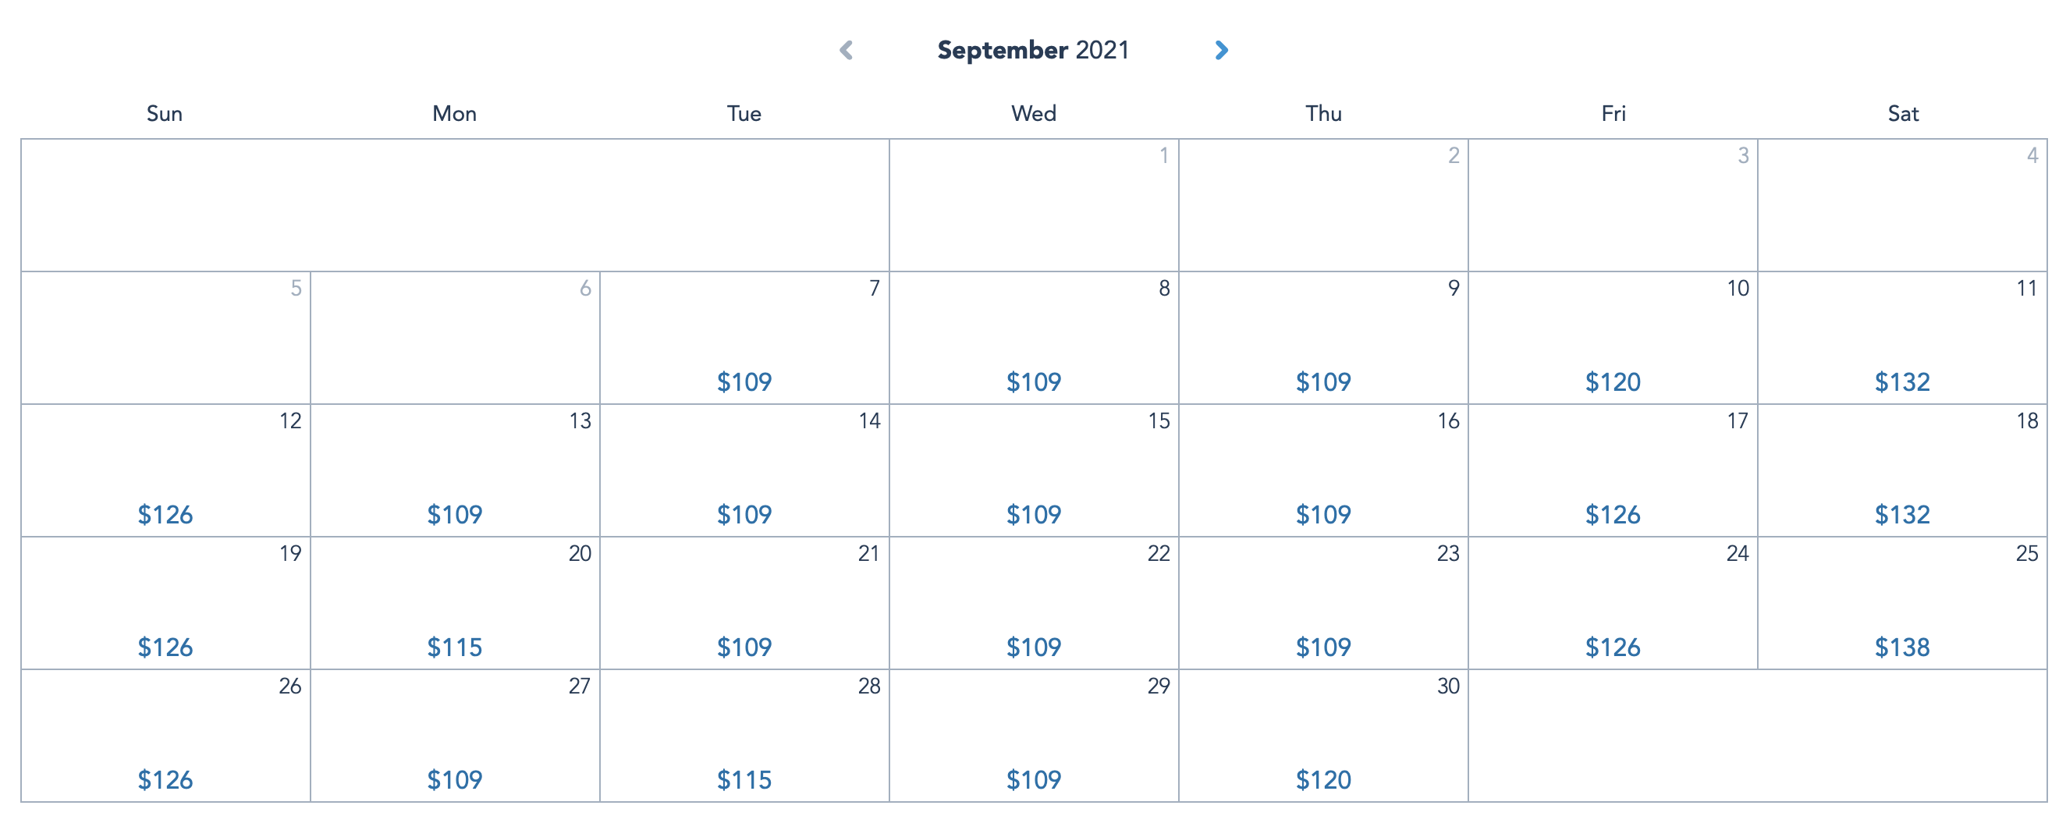Image resolution: width=2066 pixels, height=816 pixels.
Task: Select September 25 priced at $138
Action: [x=1902, y=603]
